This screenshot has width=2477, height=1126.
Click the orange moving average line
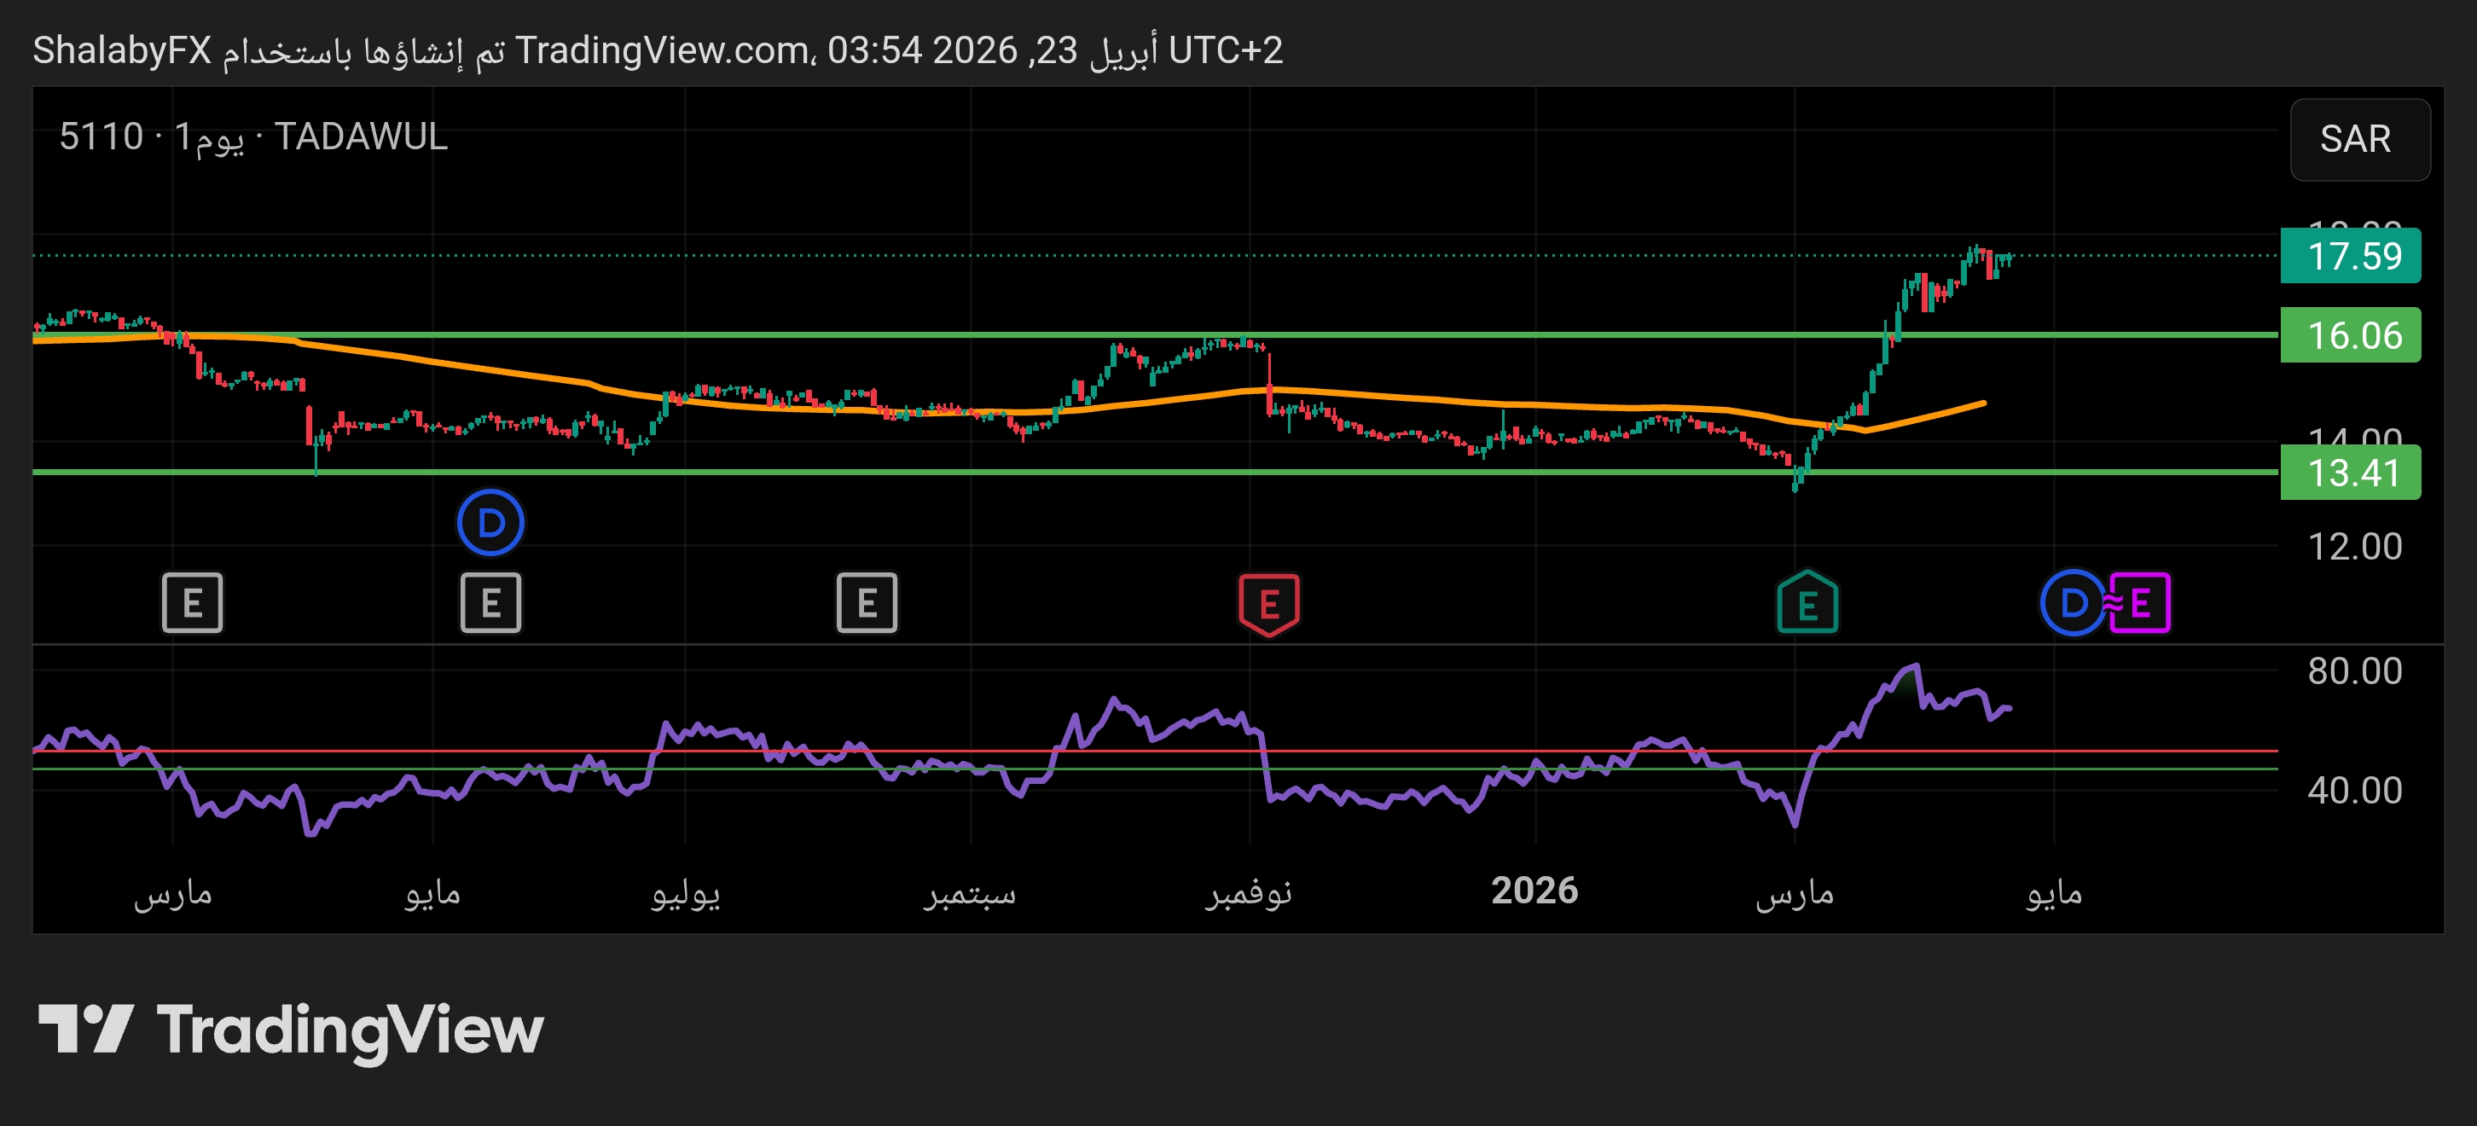(481, 368)
